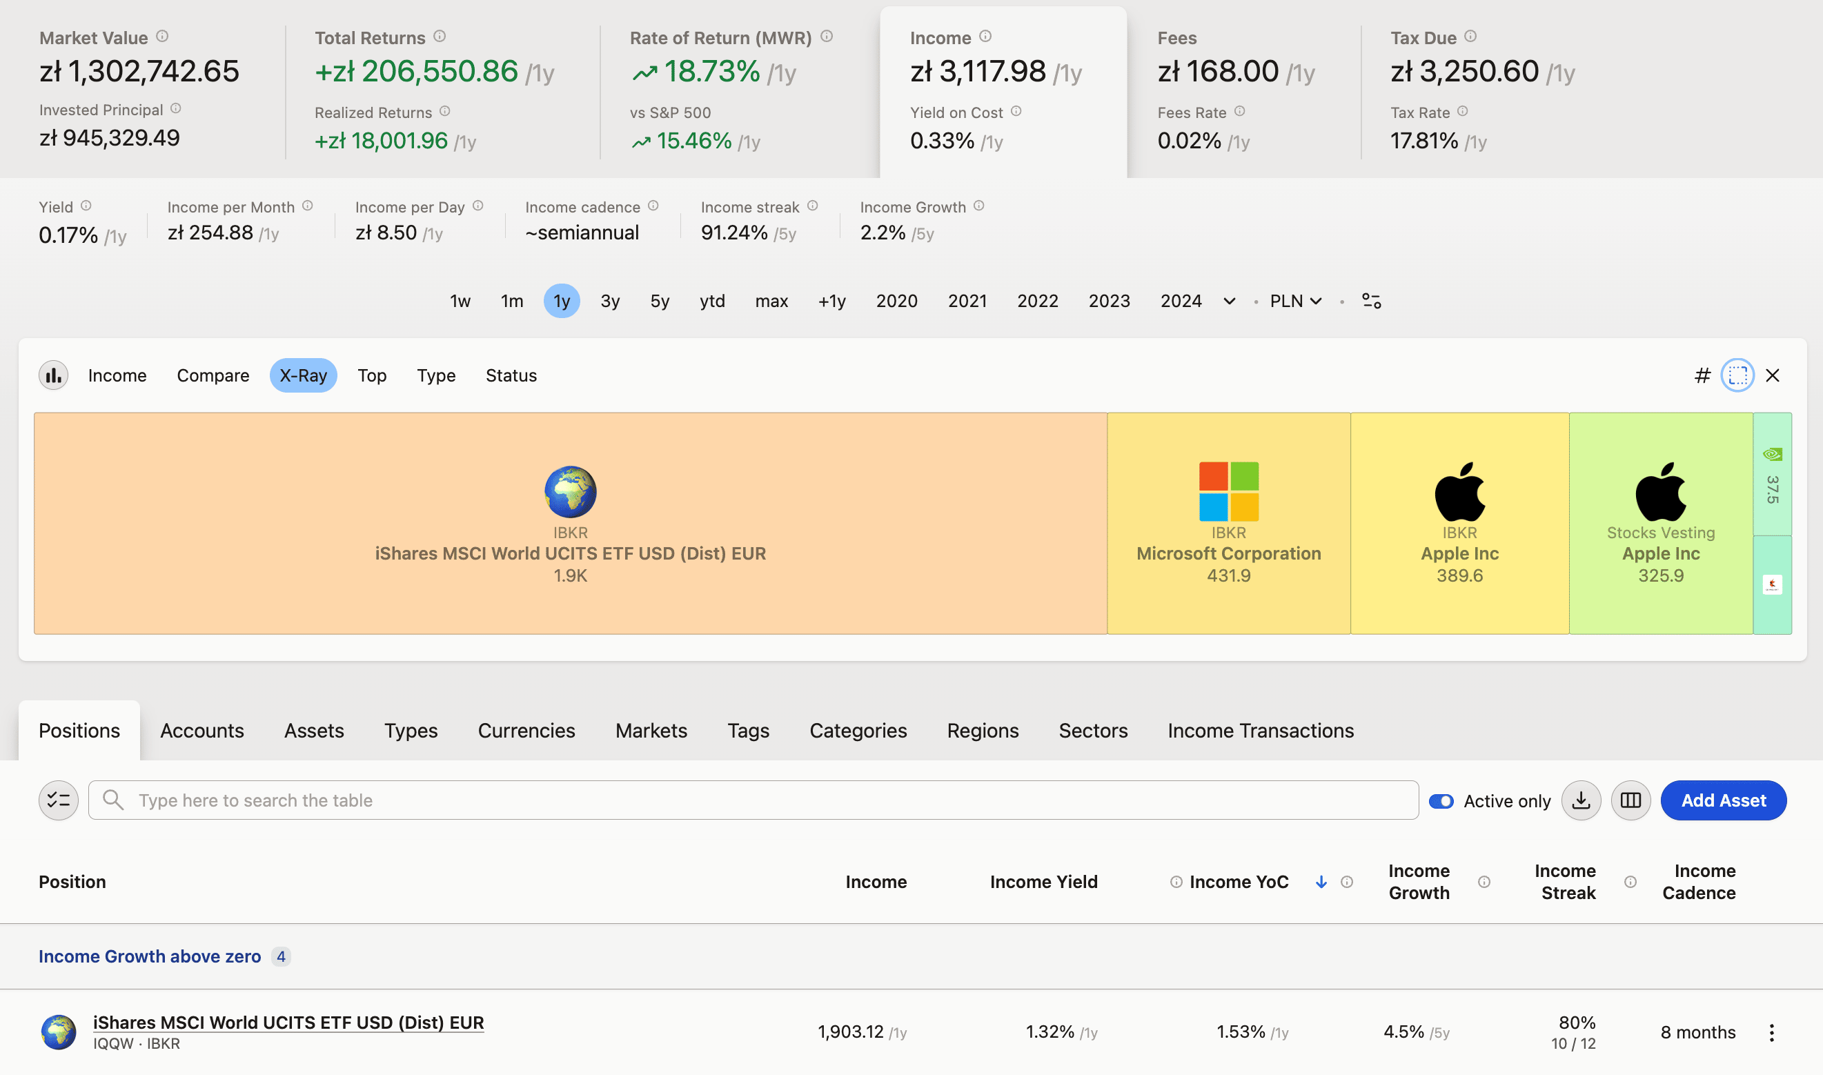Image resolution: width=1823 pixels, height=1075 pixels.
Task: Open the iShares MSCI World UCITS ETF position link
Action: [288, 1022]
